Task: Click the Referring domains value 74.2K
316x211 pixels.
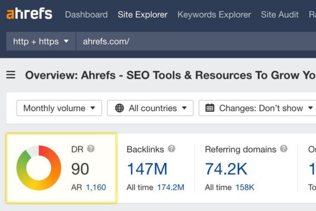Action: (x=226, y=169)
